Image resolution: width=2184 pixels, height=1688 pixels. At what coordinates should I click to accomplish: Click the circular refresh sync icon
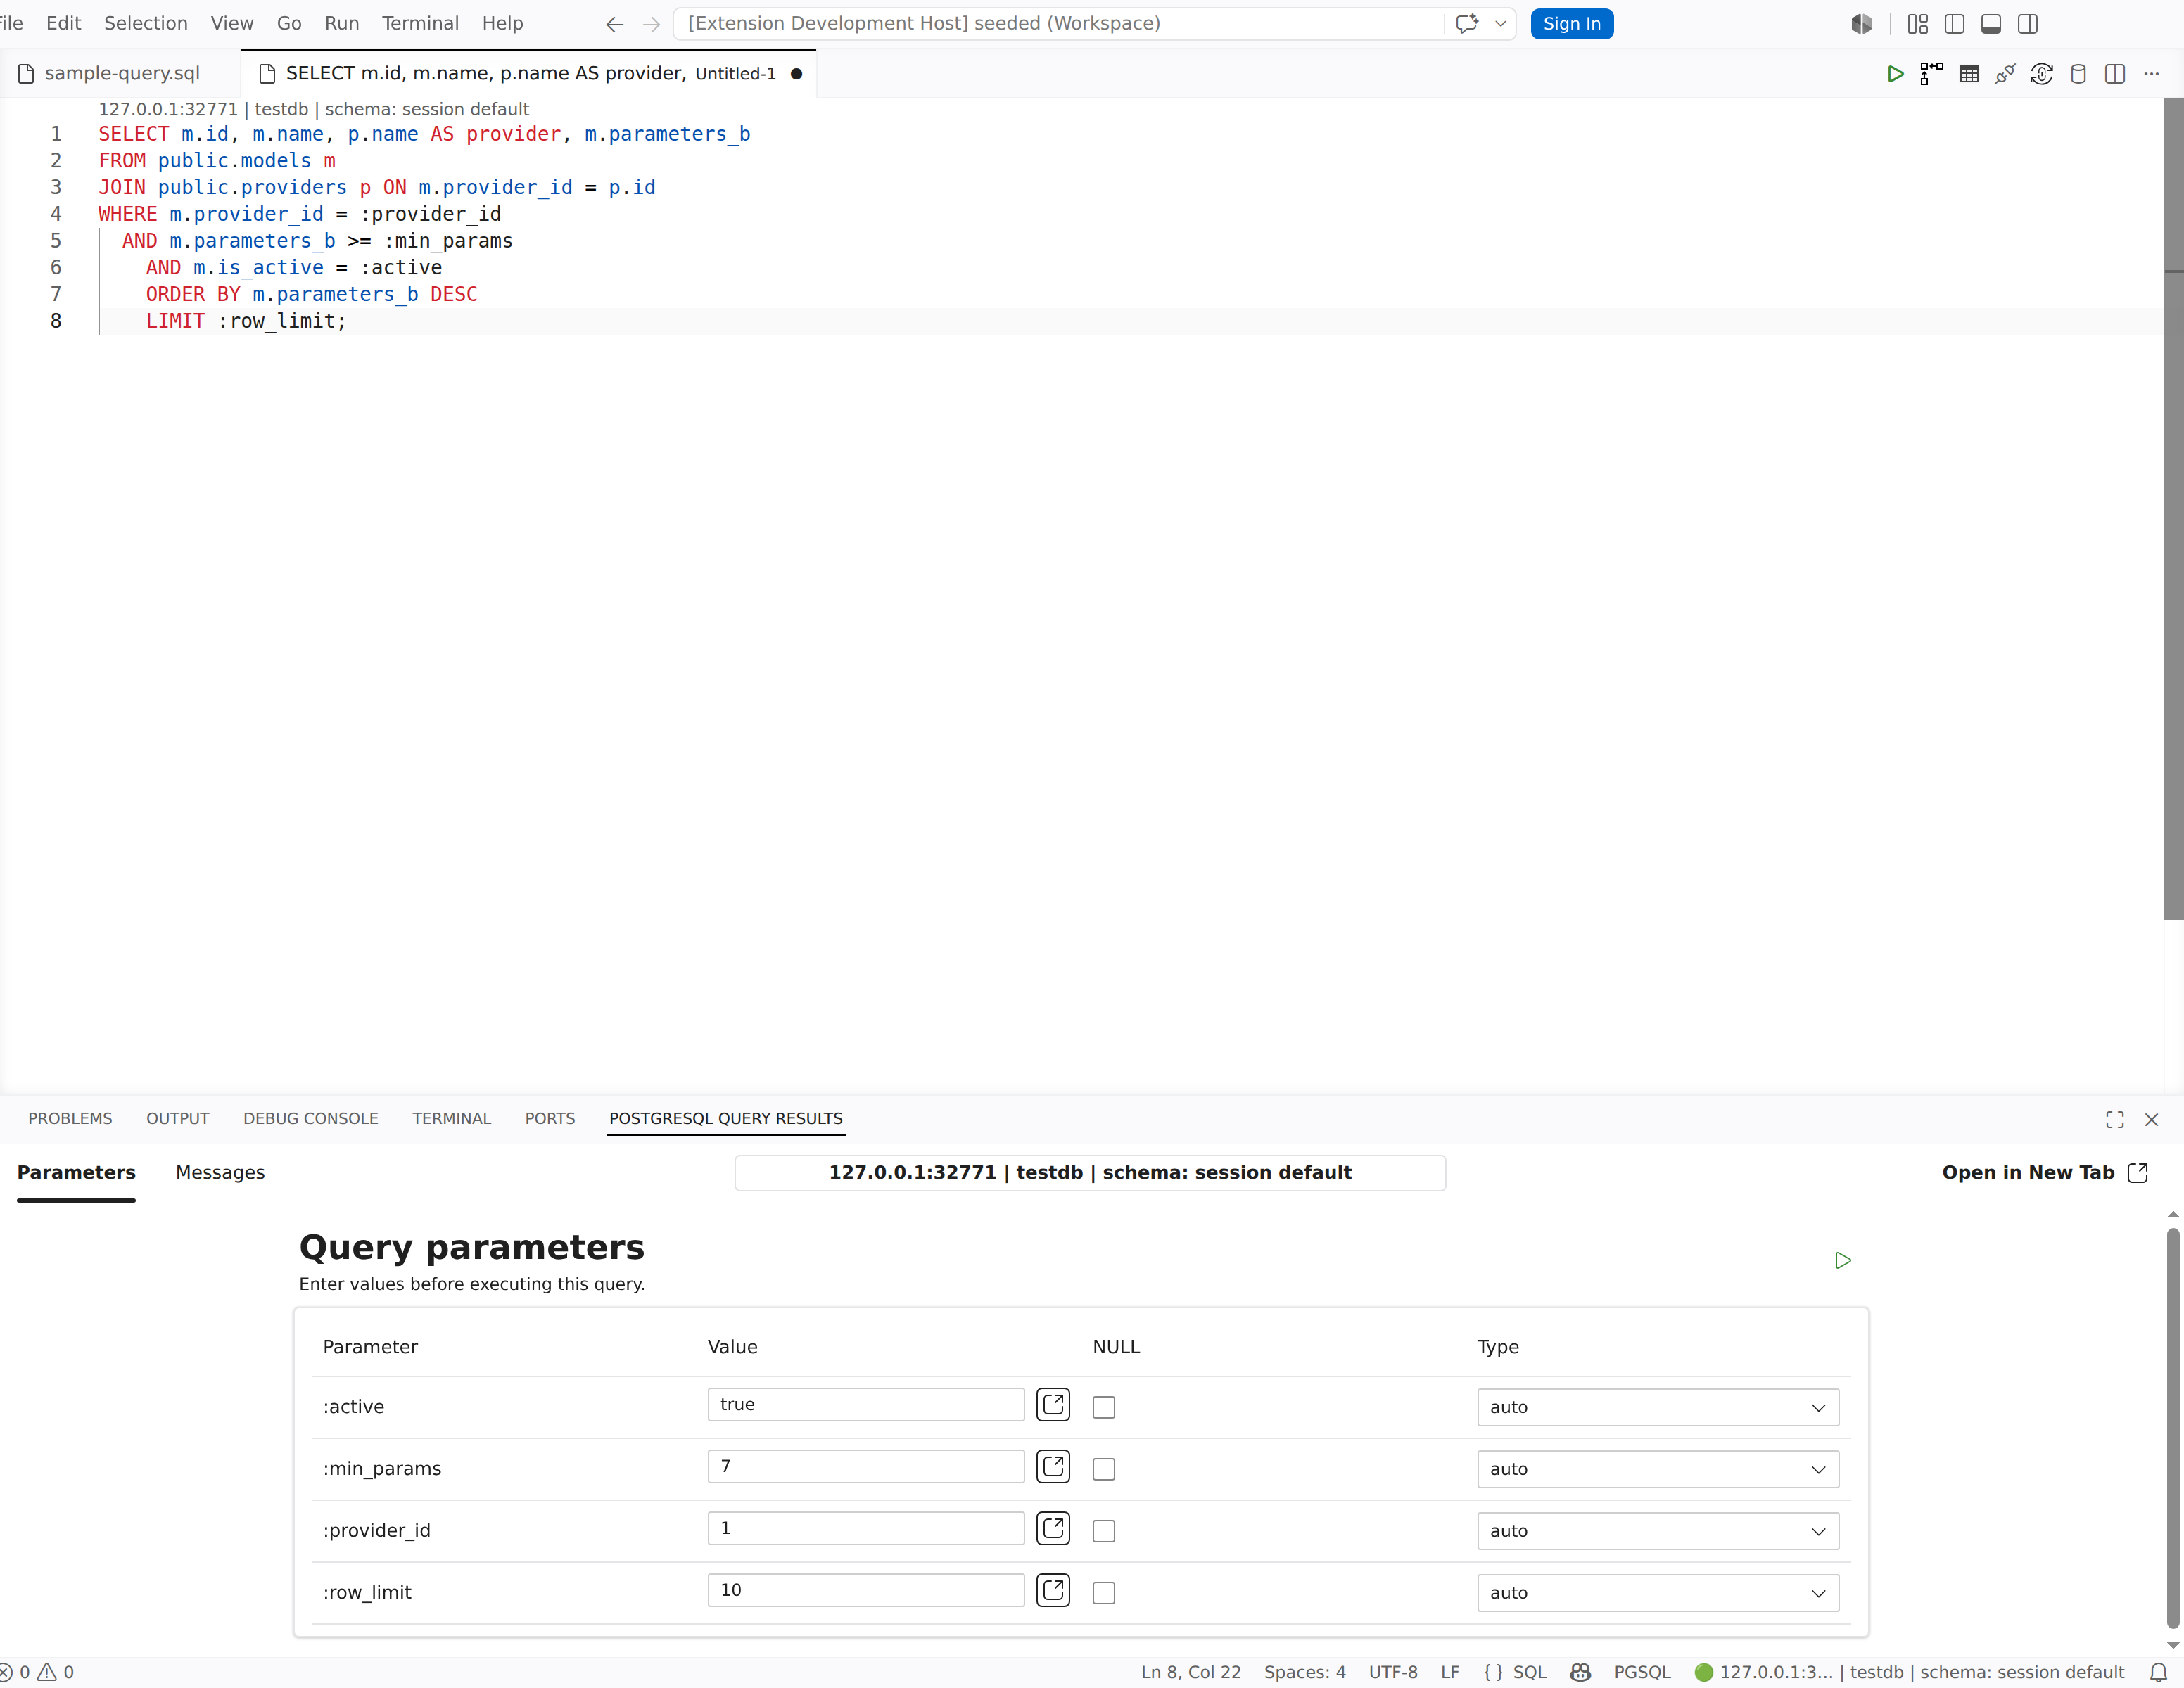pos(2042,74)
